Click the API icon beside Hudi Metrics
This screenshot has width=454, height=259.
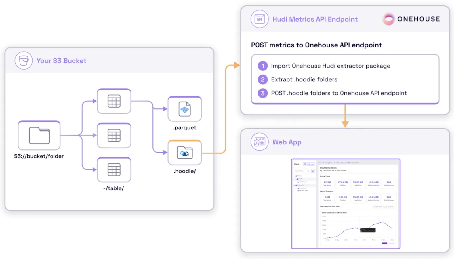(x=260, y=19)
